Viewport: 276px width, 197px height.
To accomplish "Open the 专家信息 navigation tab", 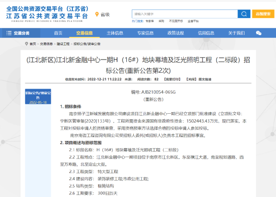I will click(145, 33).
